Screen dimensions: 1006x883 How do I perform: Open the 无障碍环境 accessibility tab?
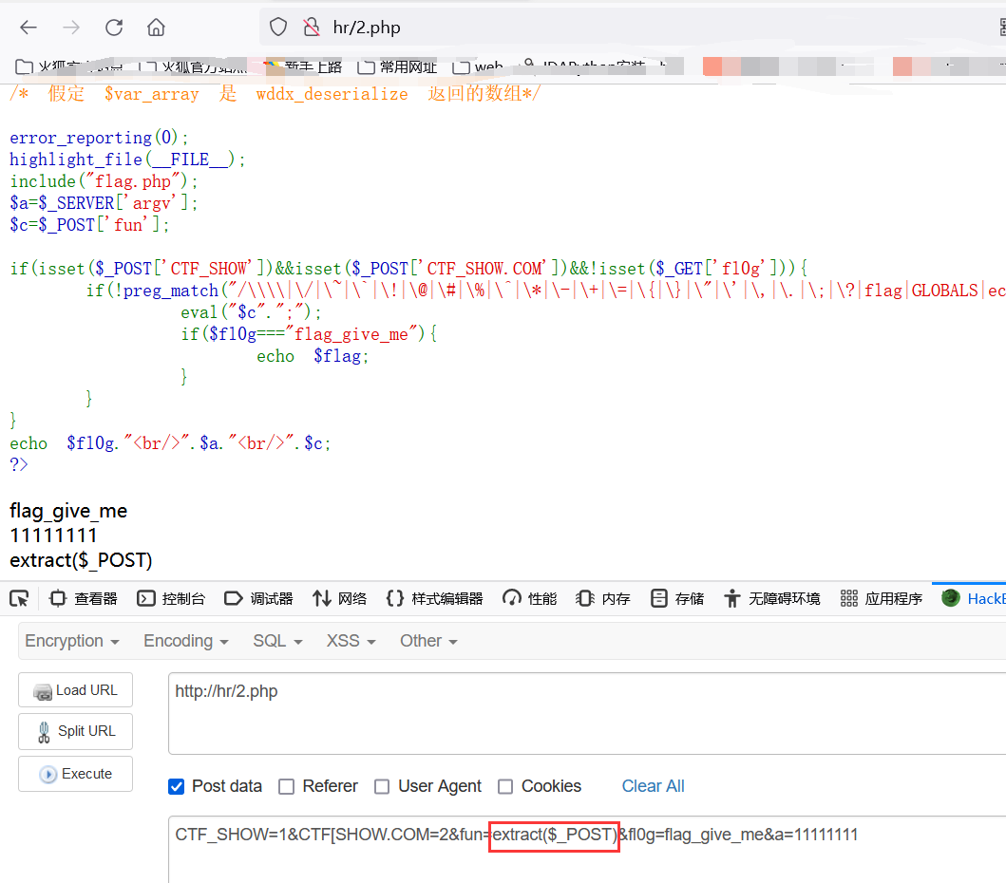point(771,598)
